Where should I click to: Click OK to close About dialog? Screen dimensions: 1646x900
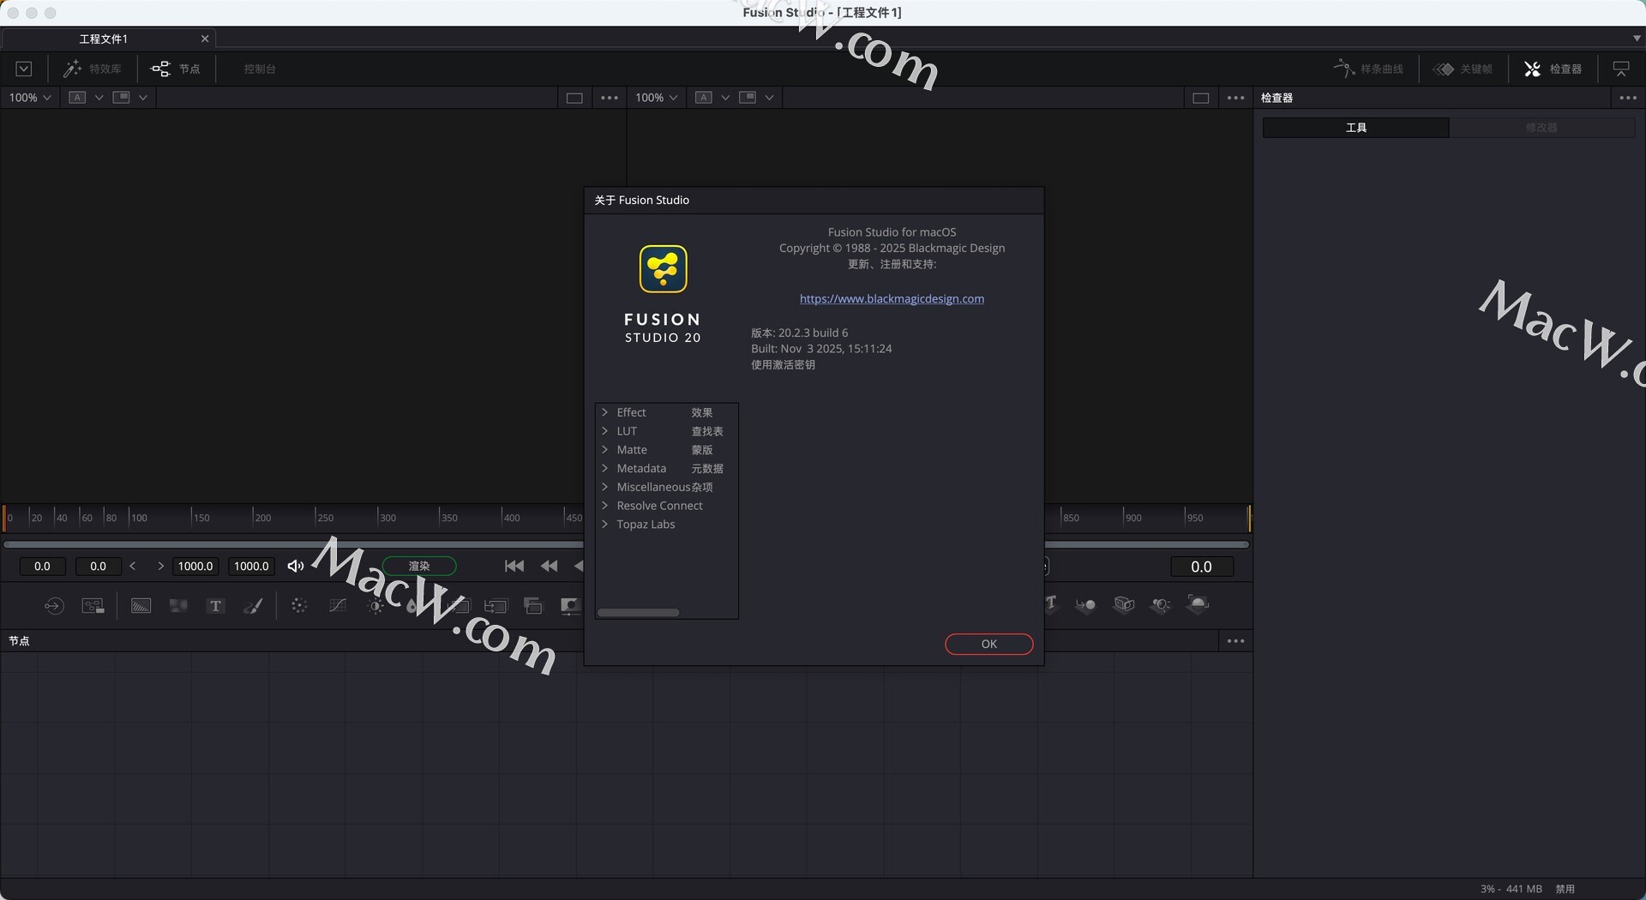point(988,644)
